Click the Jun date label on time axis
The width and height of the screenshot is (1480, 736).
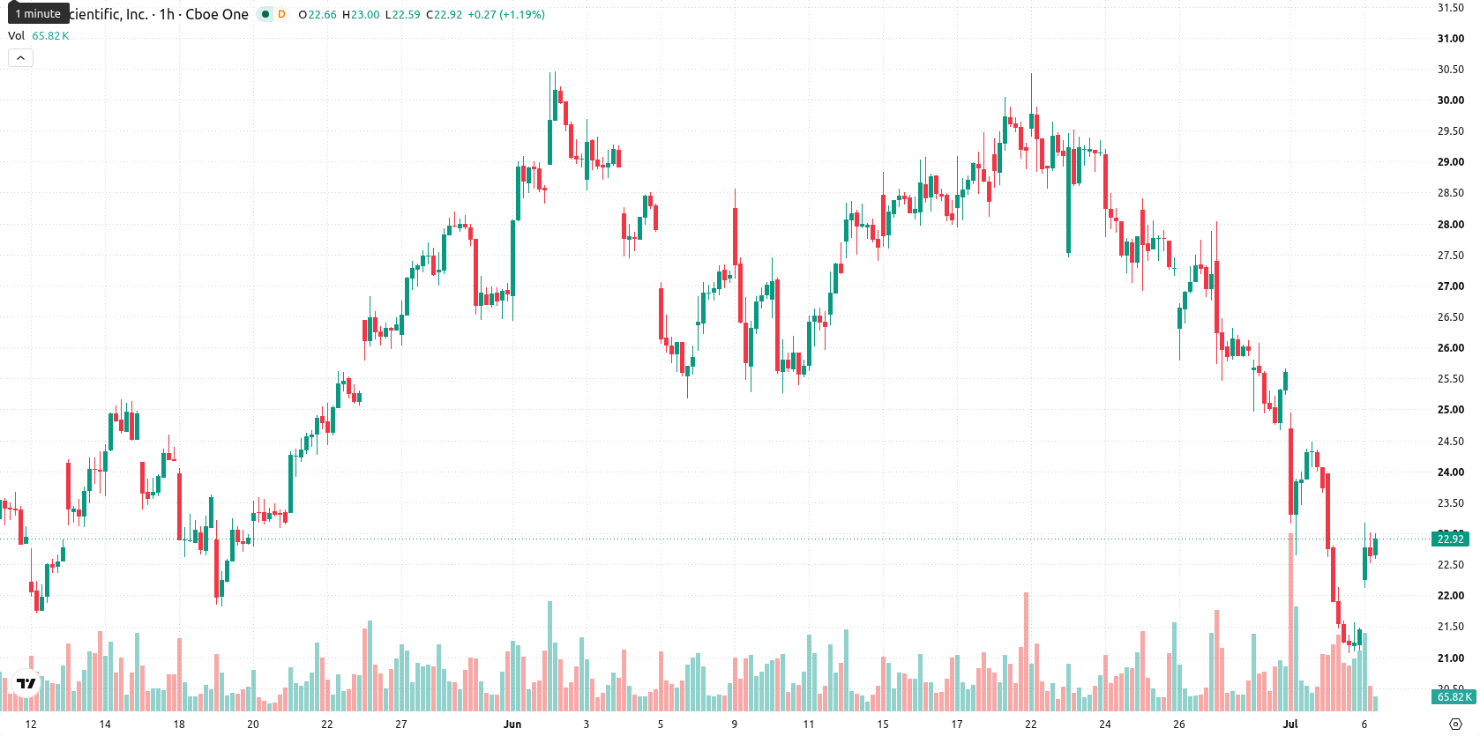512,725
